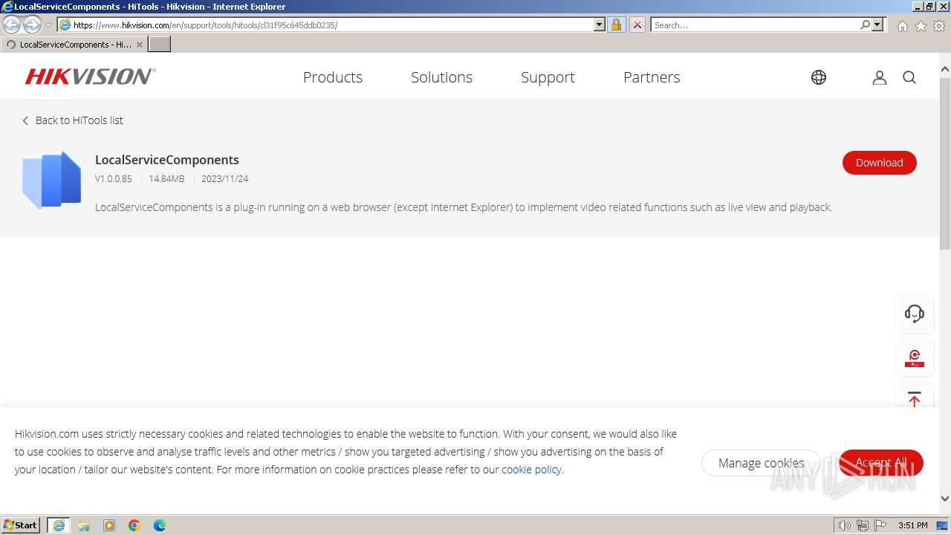Click the browser Back arrow button
Viewport: 951px width, 535px height.
(x=12, y=25)
